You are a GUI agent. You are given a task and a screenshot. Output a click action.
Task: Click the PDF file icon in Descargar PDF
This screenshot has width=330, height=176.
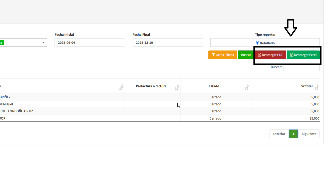click(x=259, y=55)
